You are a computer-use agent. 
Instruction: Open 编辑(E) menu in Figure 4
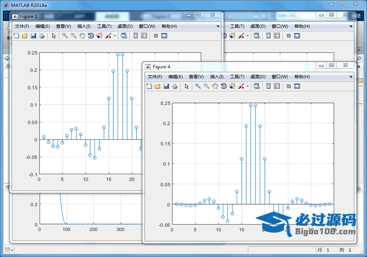coord(176,77)
